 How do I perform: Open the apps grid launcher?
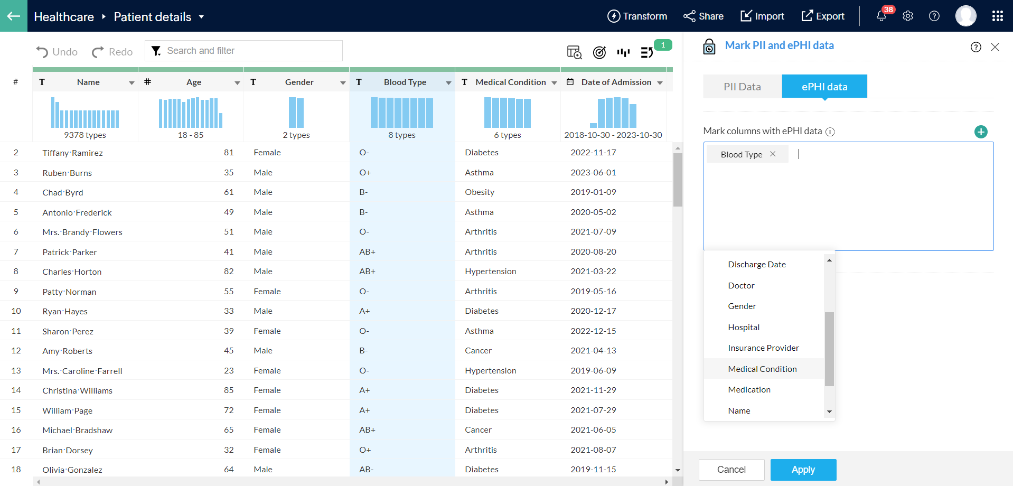pos(997,16)
